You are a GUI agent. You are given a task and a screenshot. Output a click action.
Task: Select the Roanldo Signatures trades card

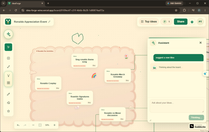pos(80,98)
